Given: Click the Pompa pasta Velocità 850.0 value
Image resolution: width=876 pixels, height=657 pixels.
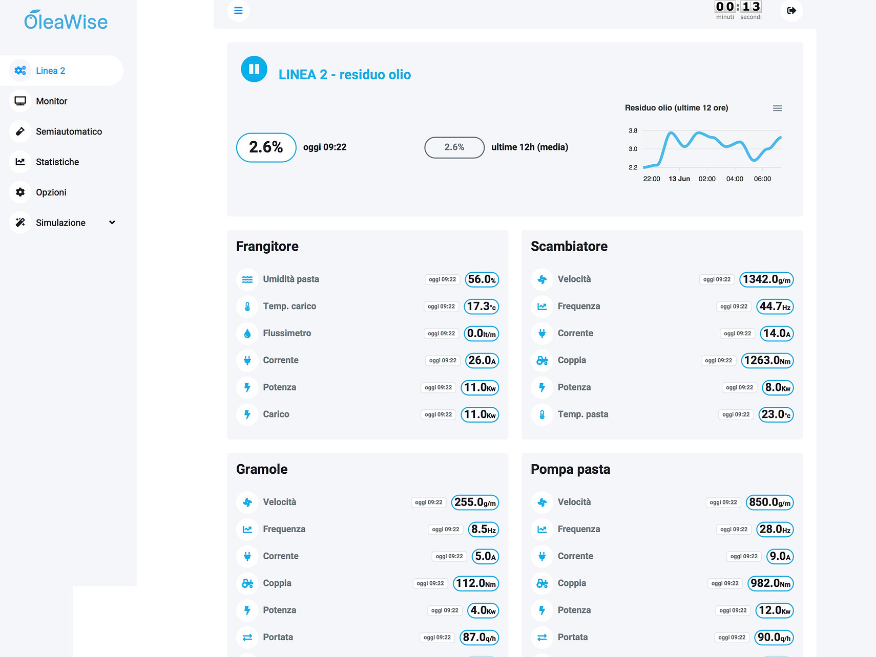Looking at the screenshot, I should (769, 502).
